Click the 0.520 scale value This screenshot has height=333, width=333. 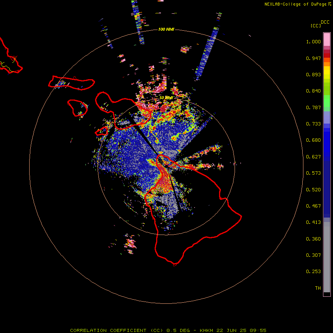click(313, 190)
